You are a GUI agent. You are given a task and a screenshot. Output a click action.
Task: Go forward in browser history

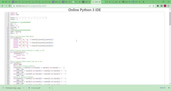pos(6,6)
